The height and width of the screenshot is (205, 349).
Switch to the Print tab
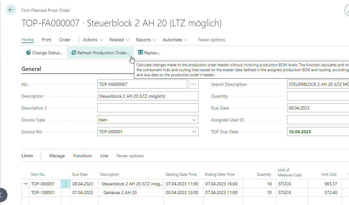(x=46, y=40)
